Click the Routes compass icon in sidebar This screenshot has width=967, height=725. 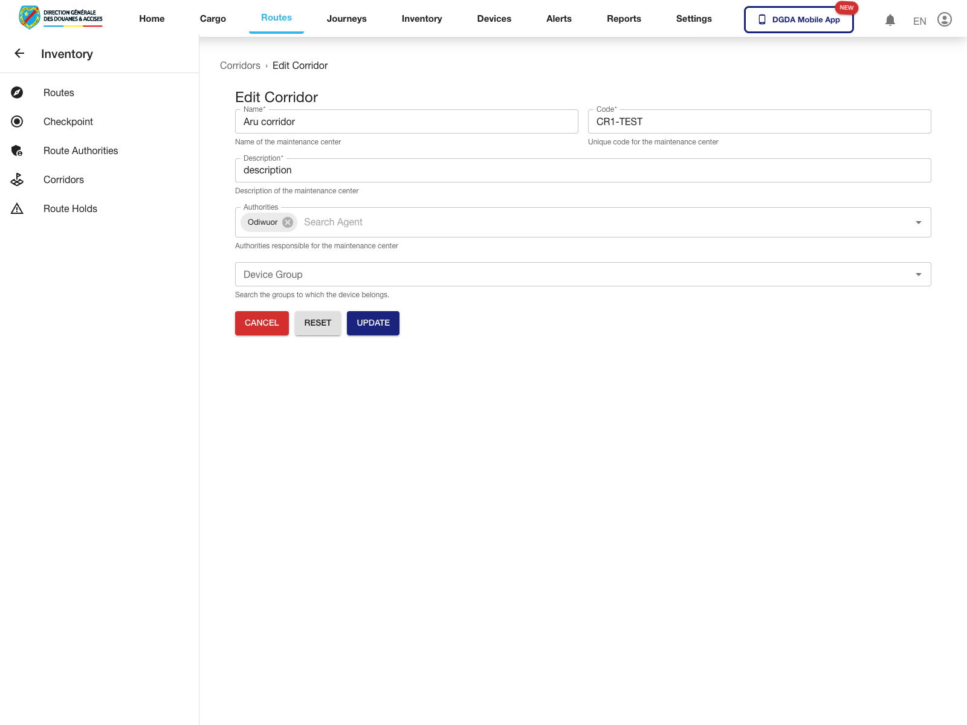(x=17, y=92)
